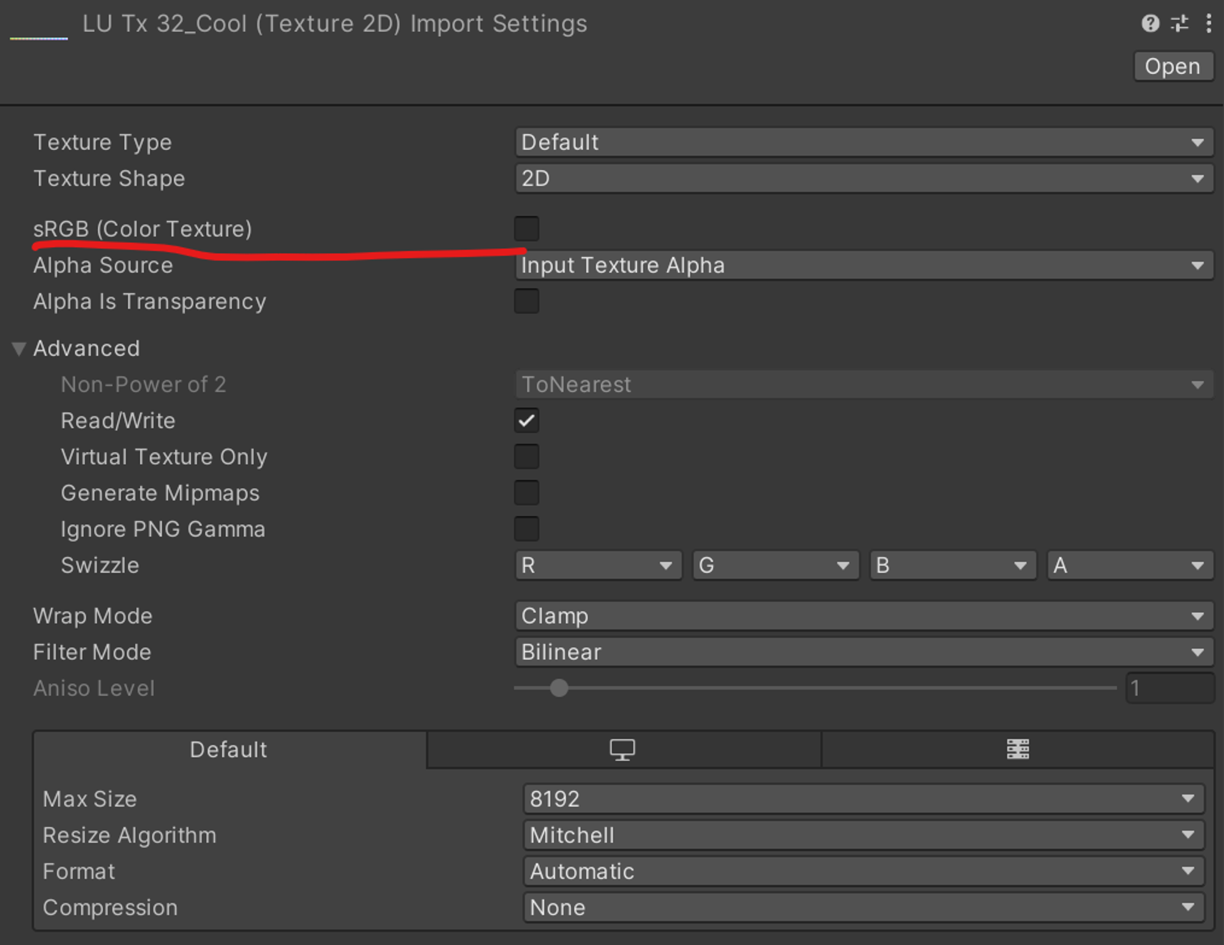
Task: Select the Default platform tab
Action: (229, 750)
